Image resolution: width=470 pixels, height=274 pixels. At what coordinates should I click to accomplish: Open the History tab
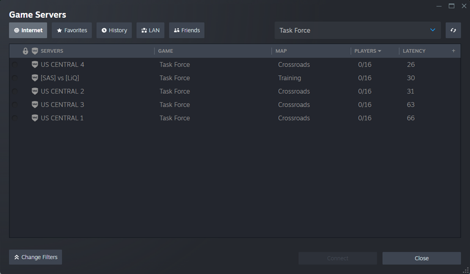tap(114, 30)
